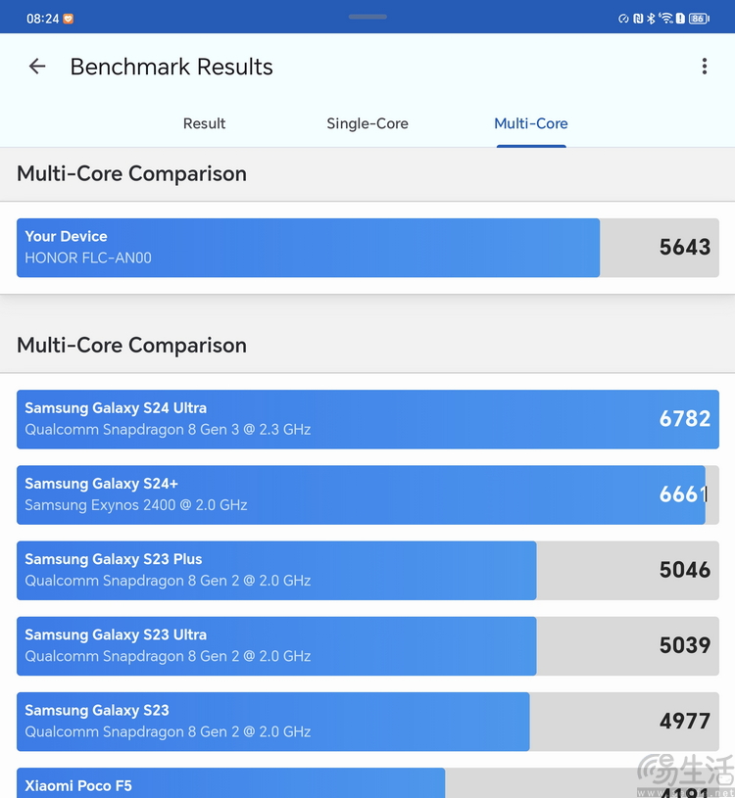Tap the Bluetooth status icon
735x798 pixels.
tap(651, 19)
